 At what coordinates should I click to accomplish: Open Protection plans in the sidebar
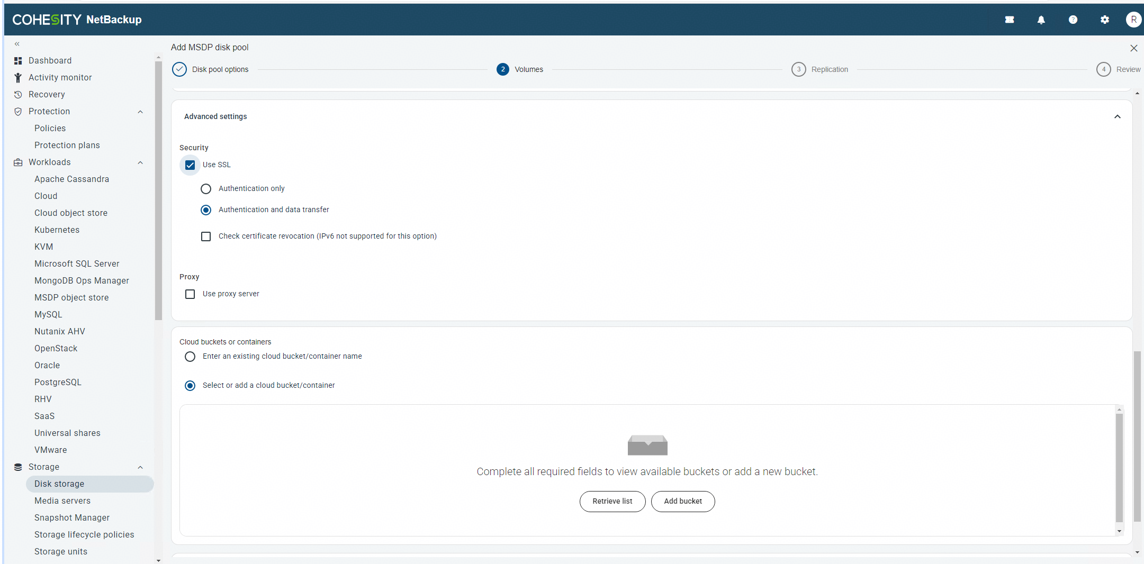coord(67,145)
